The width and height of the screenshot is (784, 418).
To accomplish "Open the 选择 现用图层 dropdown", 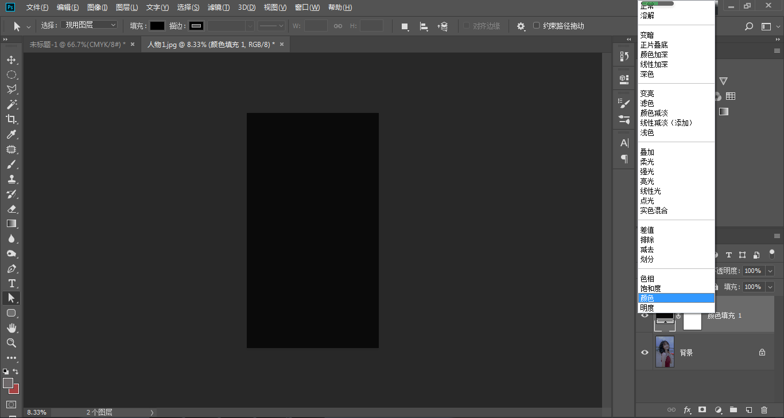I will 89,25.
